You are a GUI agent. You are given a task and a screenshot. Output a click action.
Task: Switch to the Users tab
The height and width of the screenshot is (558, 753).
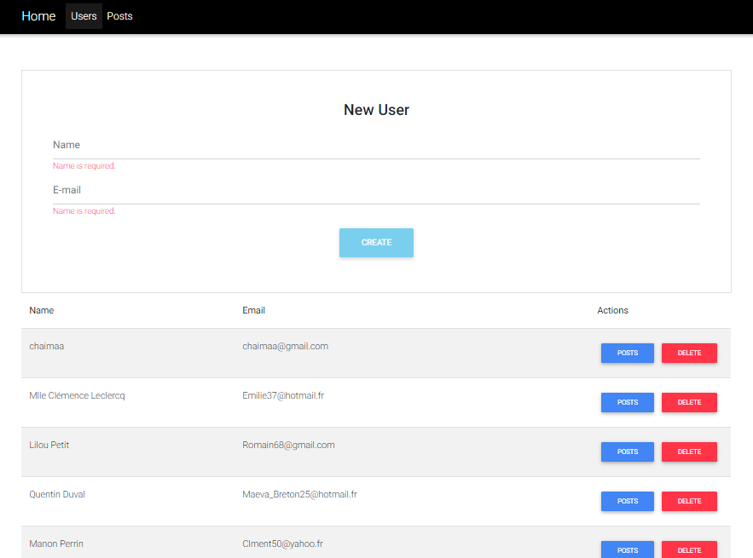[84, 15]
